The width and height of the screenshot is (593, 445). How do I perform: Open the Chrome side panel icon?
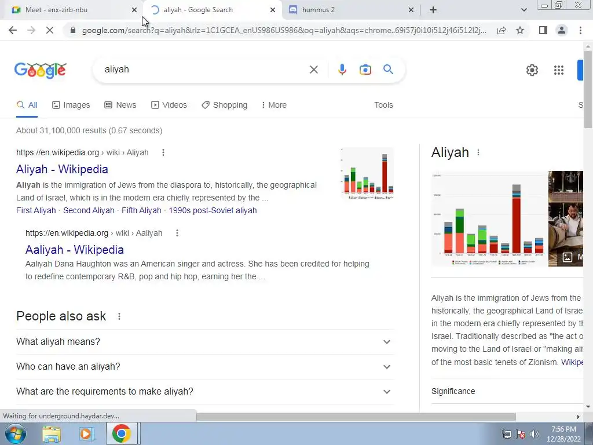click(543, 30)
